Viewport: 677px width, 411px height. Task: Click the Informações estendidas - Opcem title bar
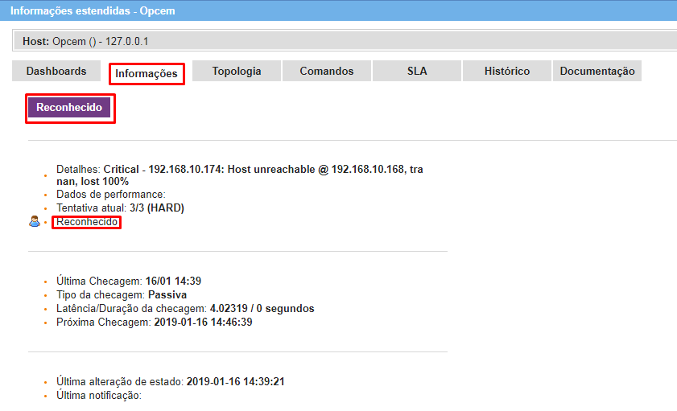pos(338,11)
